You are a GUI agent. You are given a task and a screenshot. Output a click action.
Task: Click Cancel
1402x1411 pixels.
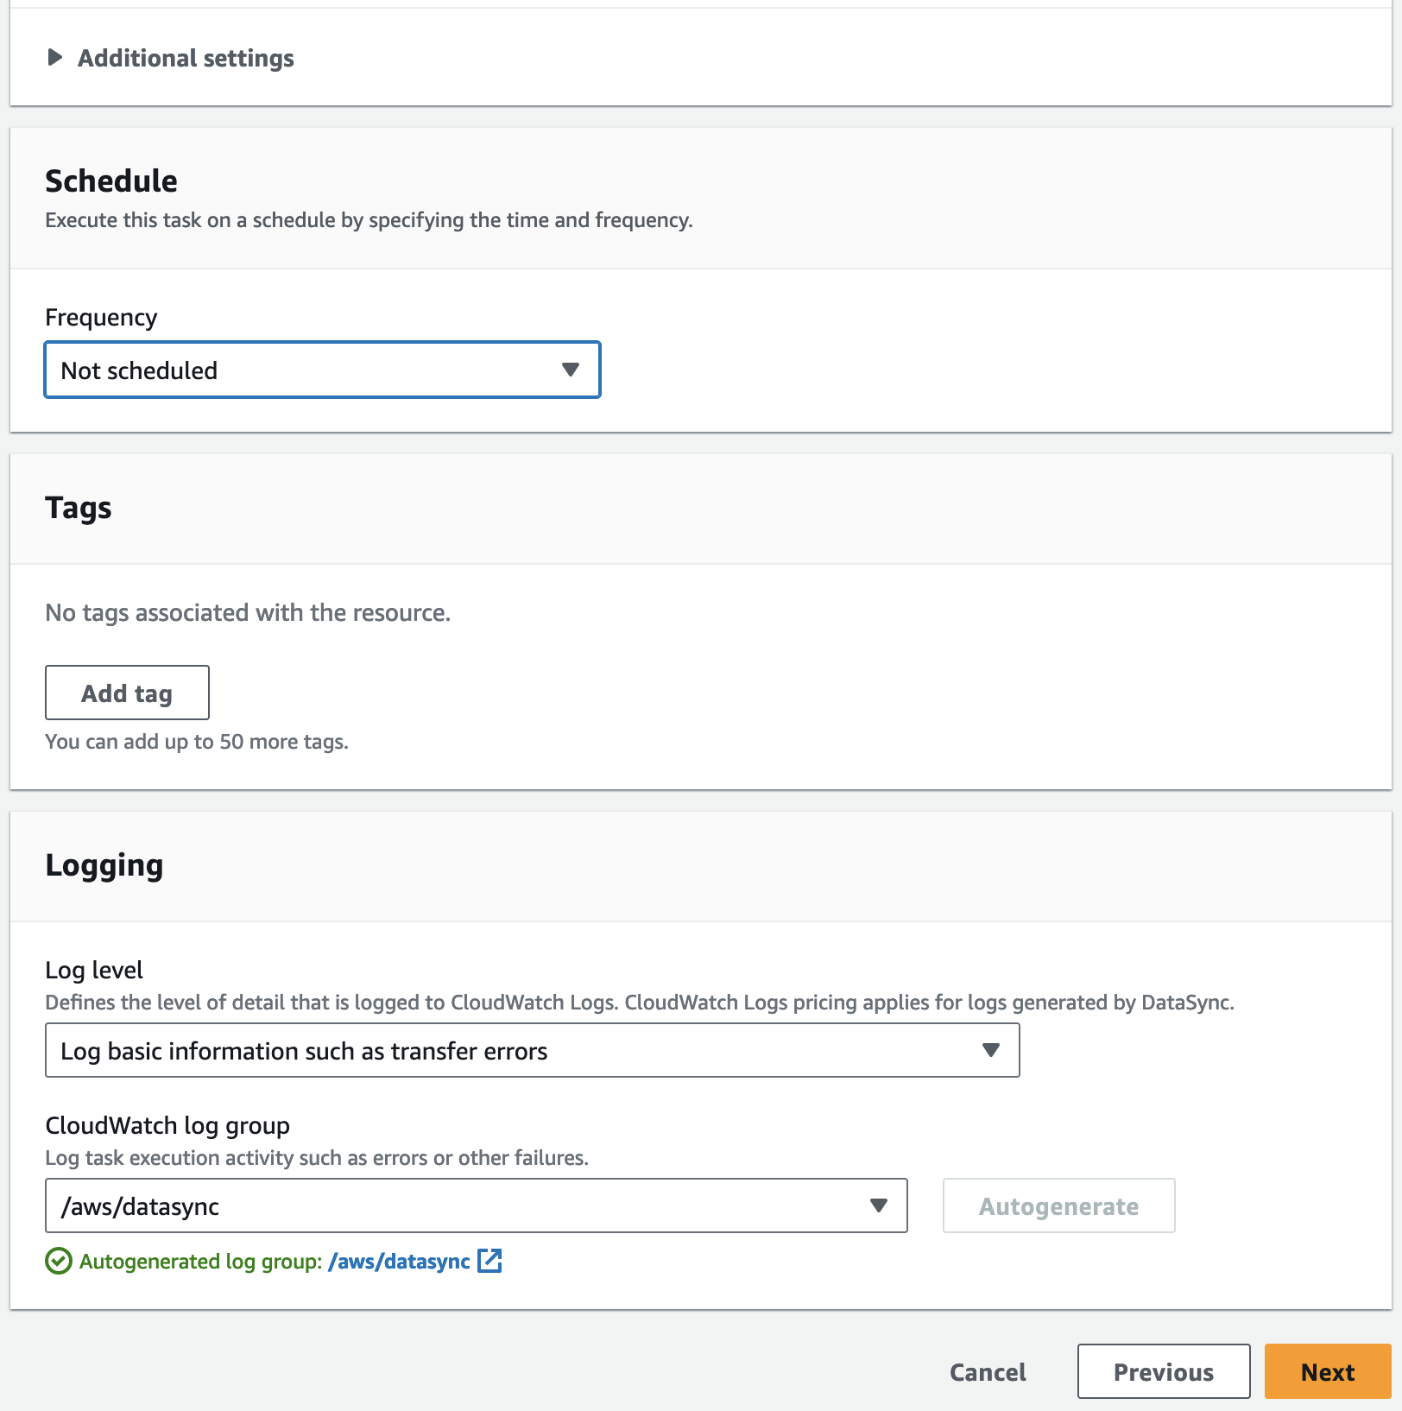point(988,1371)
